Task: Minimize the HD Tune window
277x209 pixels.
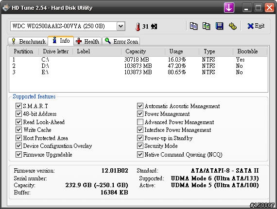Action: pos(246,8)
